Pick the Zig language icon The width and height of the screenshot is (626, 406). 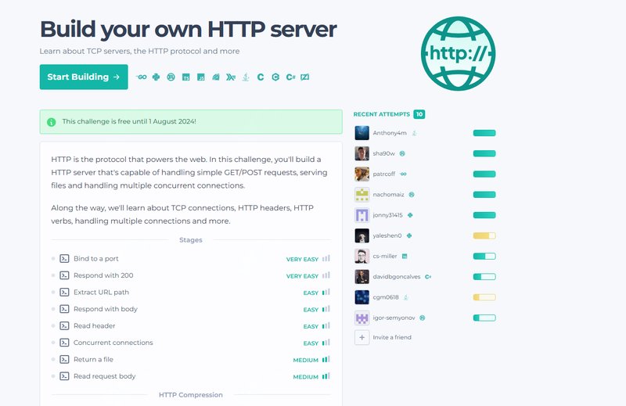point(304,77)
